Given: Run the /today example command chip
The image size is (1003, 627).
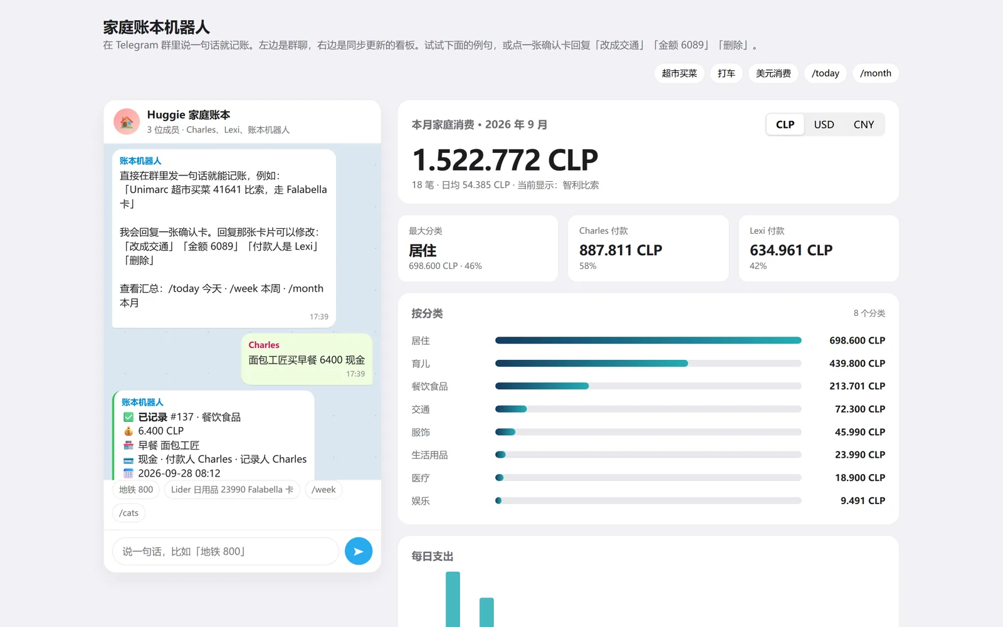Looking at the screenshot, I should pyautogui.click(x=826, y=73).
